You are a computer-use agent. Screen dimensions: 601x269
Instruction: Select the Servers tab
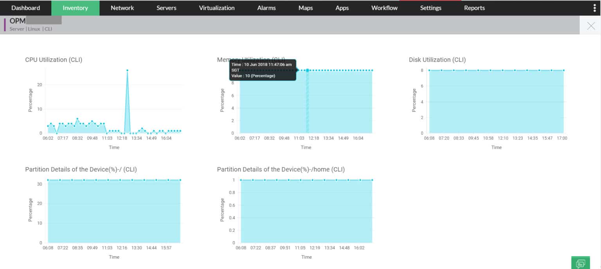click(x=166, y=8)
